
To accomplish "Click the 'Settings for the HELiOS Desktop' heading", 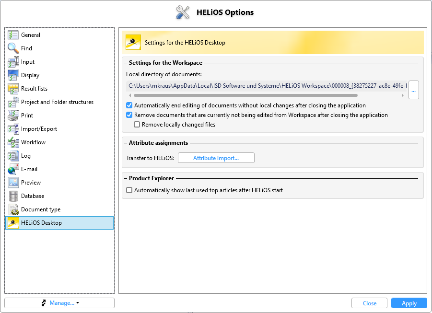I will [185, 43].
